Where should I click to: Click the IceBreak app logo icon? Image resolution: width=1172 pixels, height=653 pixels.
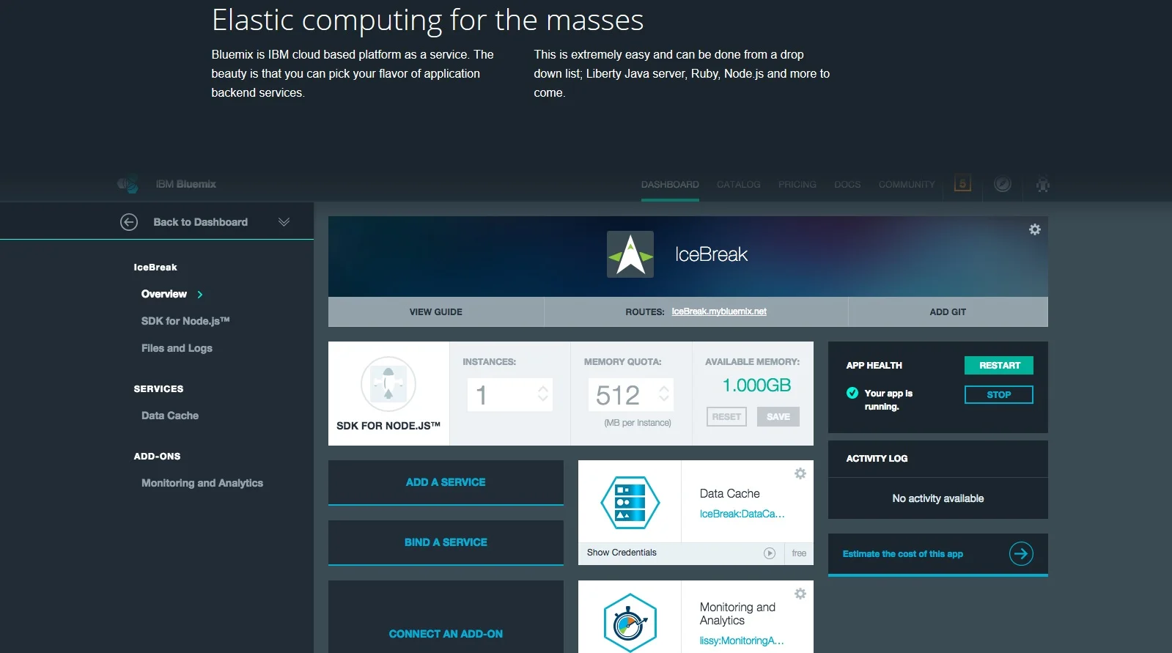point(630,254)
